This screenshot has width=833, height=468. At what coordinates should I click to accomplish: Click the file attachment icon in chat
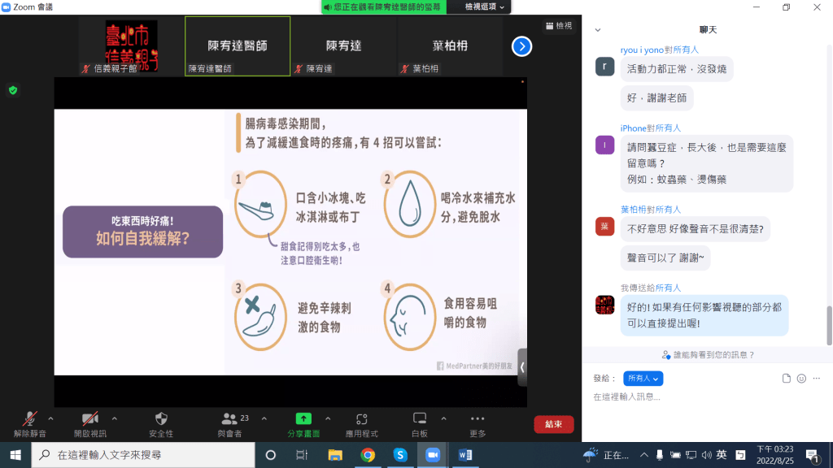[x=787, y=379]
